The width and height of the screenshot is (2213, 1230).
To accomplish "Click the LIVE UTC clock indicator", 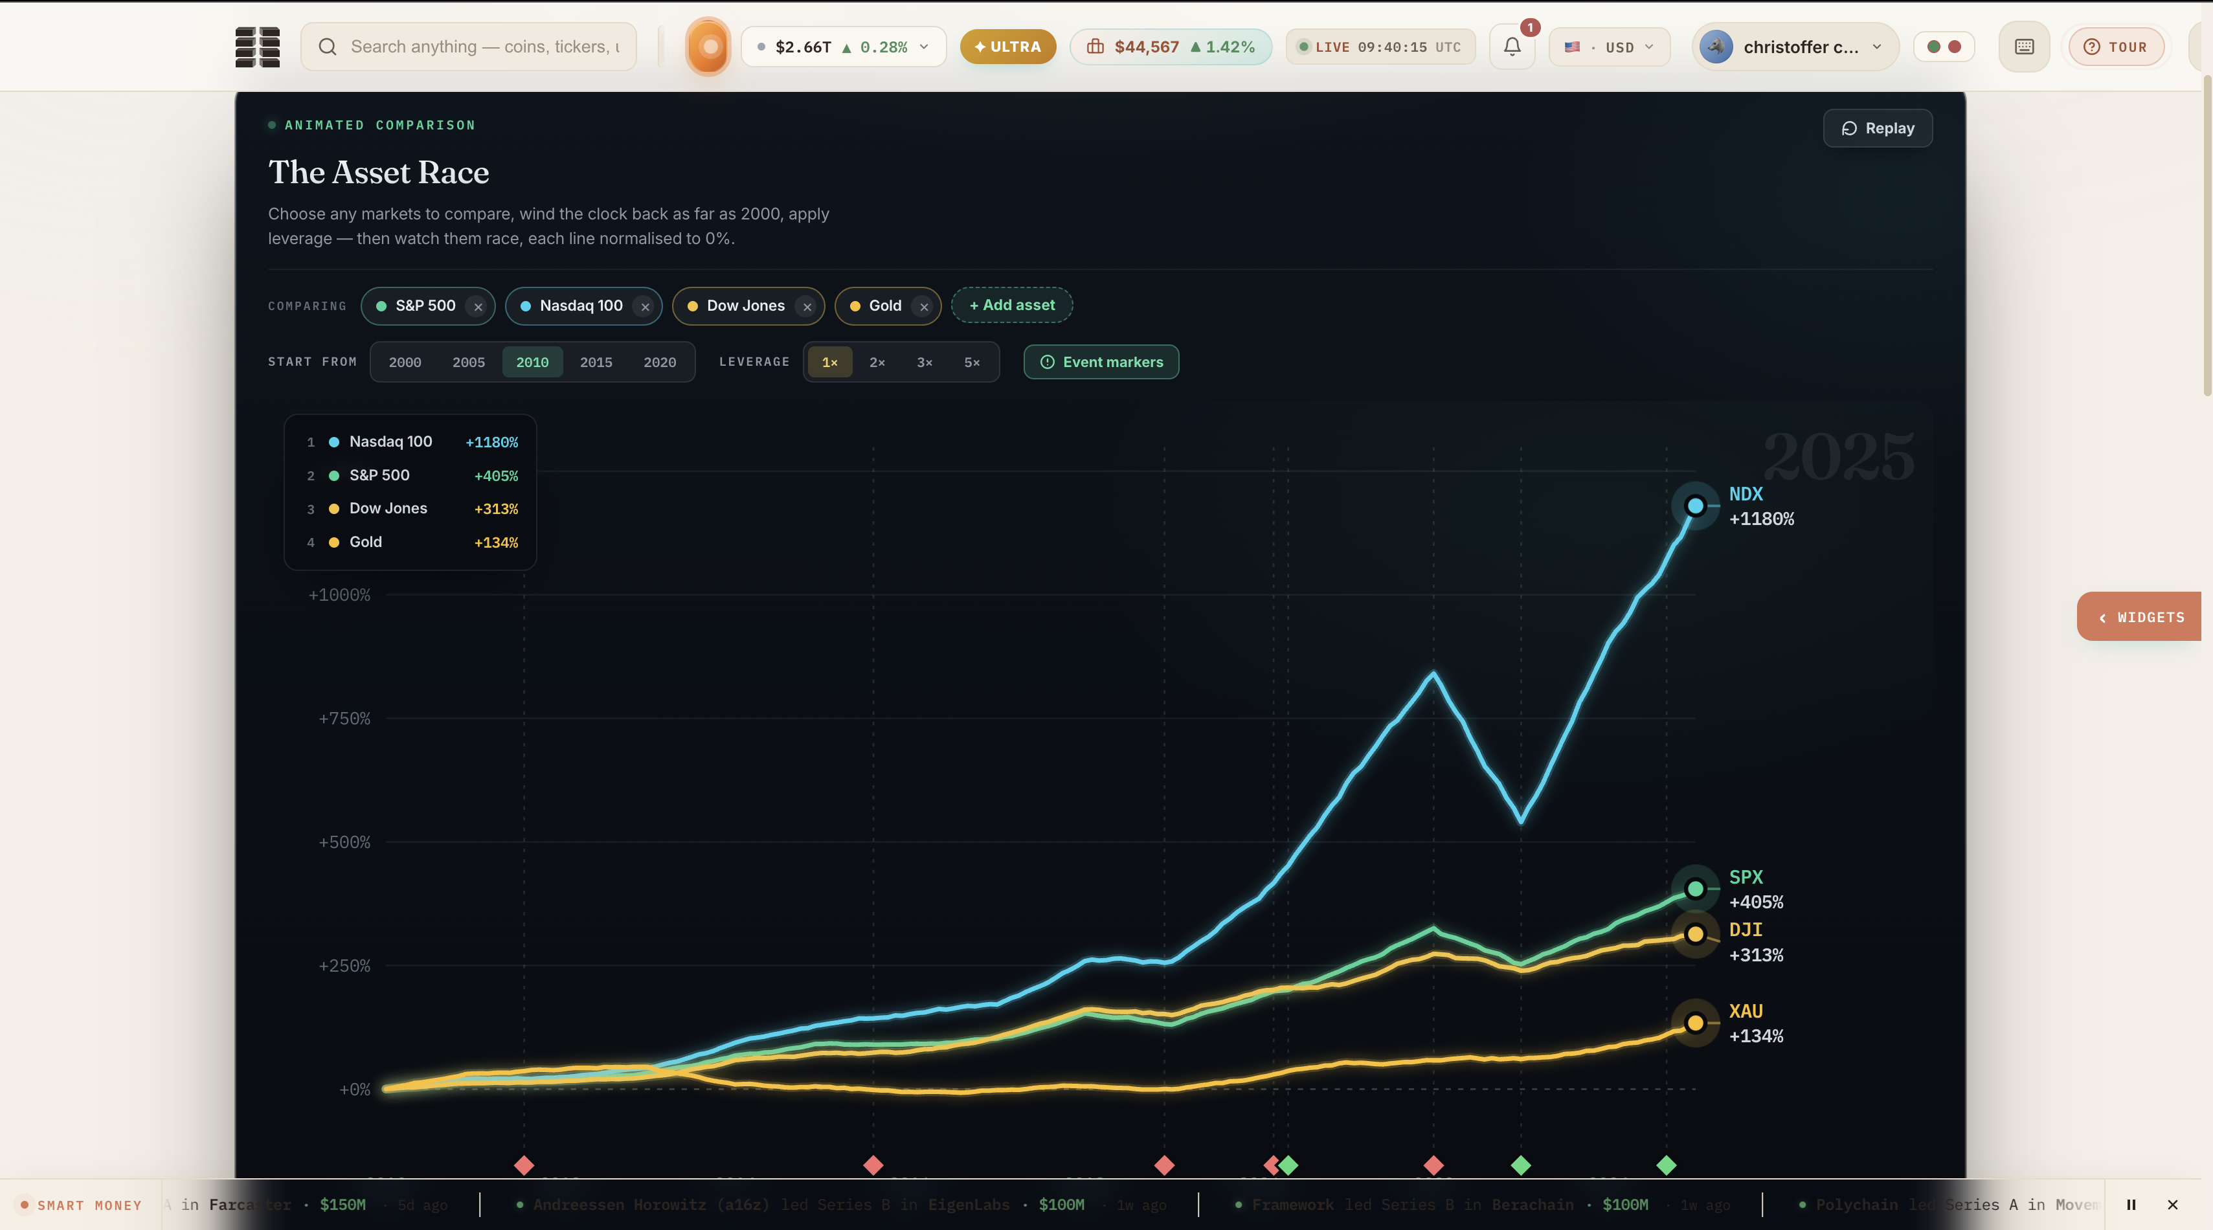I will (1380, 47).
